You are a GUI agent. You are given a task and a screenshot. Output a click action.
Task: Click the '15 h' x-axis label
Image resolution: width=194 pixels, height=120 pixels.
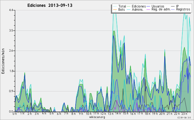pos(125,114)
